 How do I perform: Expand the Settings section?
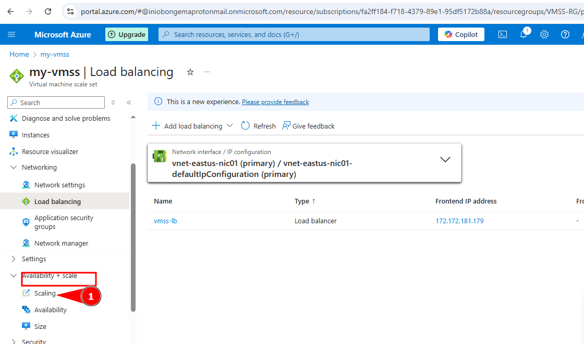pos(14,259)
